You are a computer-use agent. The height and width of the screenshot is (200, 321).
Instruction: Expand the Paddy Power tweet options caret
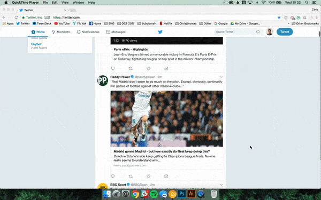tap(221, 77)
